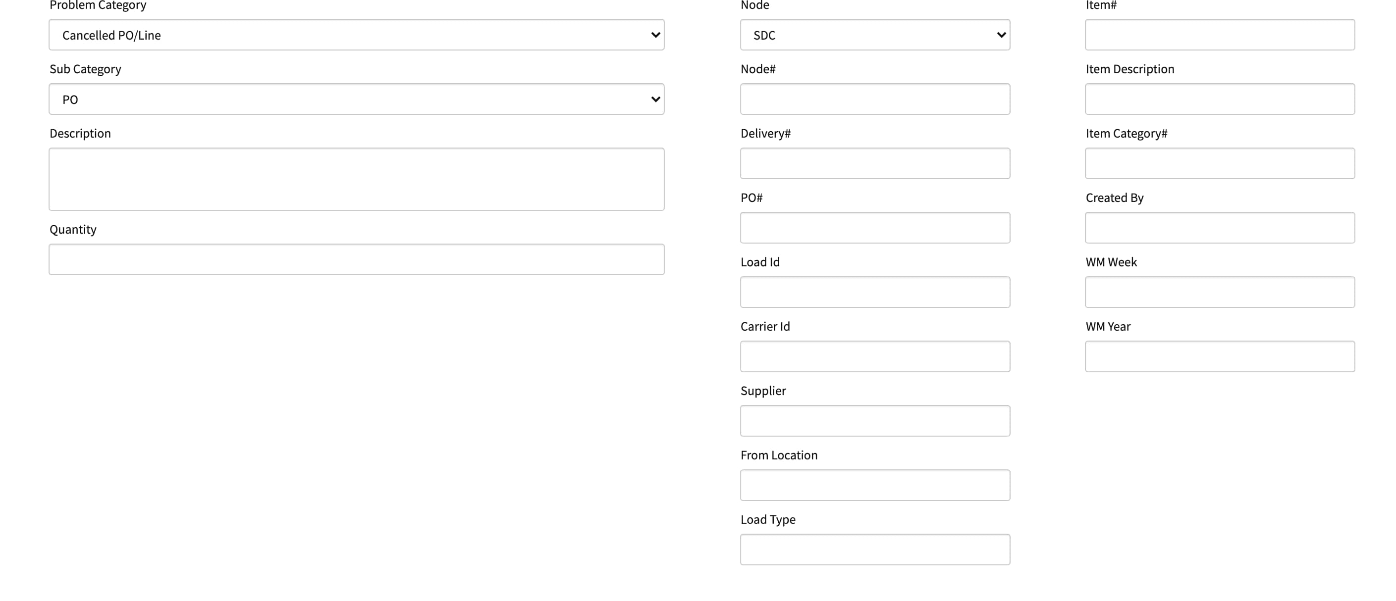Click the Node# input field
Screen dimensions: 1396x601
tap(875, 99)
